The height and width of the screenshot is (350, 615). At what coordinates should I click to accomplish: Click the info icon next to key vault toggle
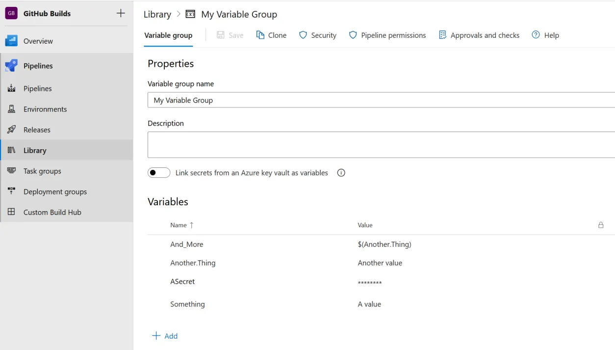point(341,172)
